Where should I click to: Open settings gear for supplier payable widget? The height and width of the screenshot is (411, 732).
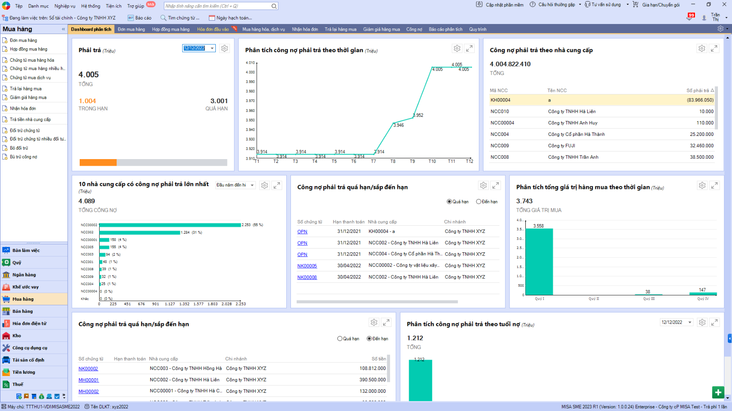coord(702,48)
